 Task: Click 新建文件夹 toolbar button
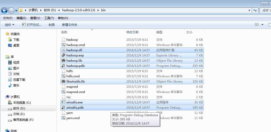pos(70,25)
